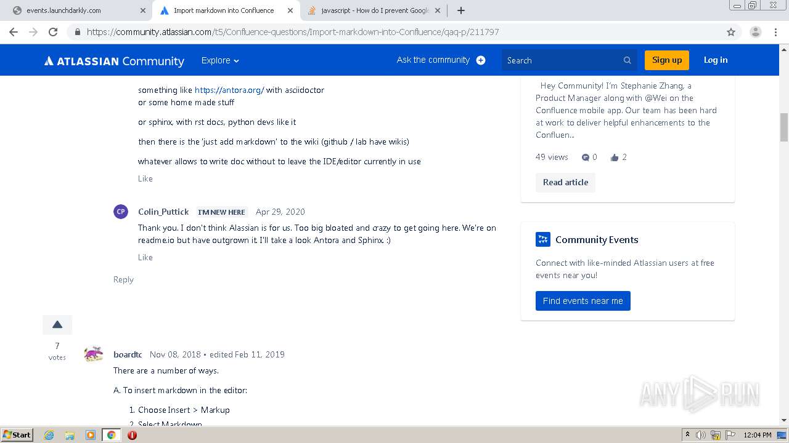Click Ask the community link
789x443 pixels.
433,60
